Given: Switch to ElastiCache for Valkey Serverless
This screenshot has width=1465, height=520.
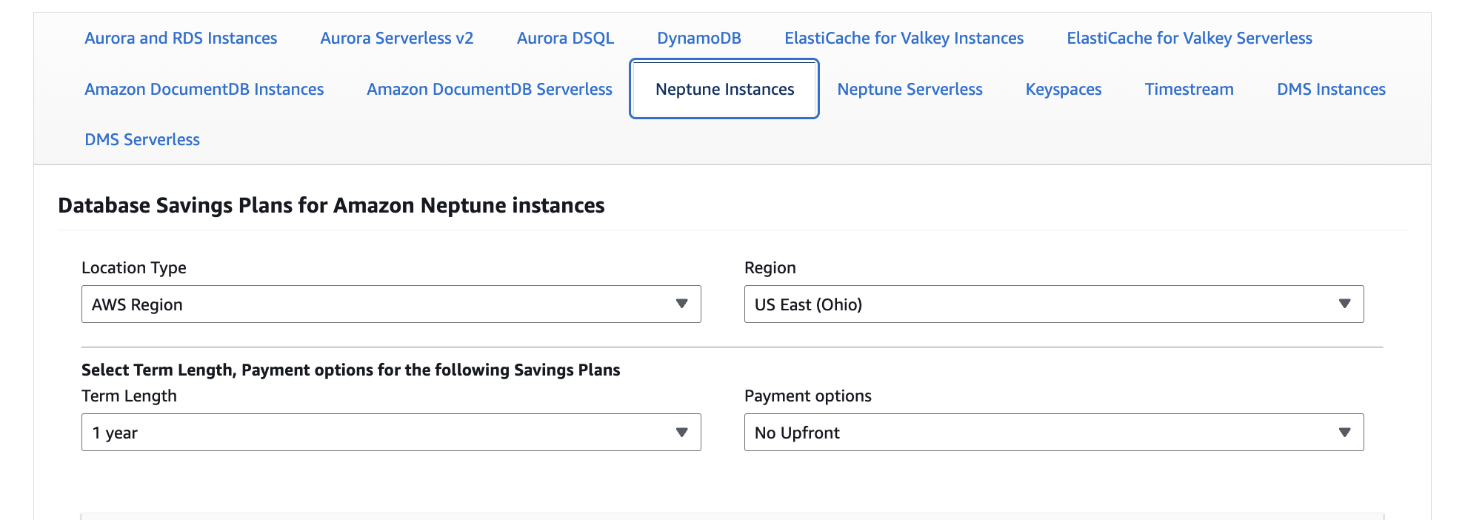Looking at the screenshot, I should tap(1189, 39).
